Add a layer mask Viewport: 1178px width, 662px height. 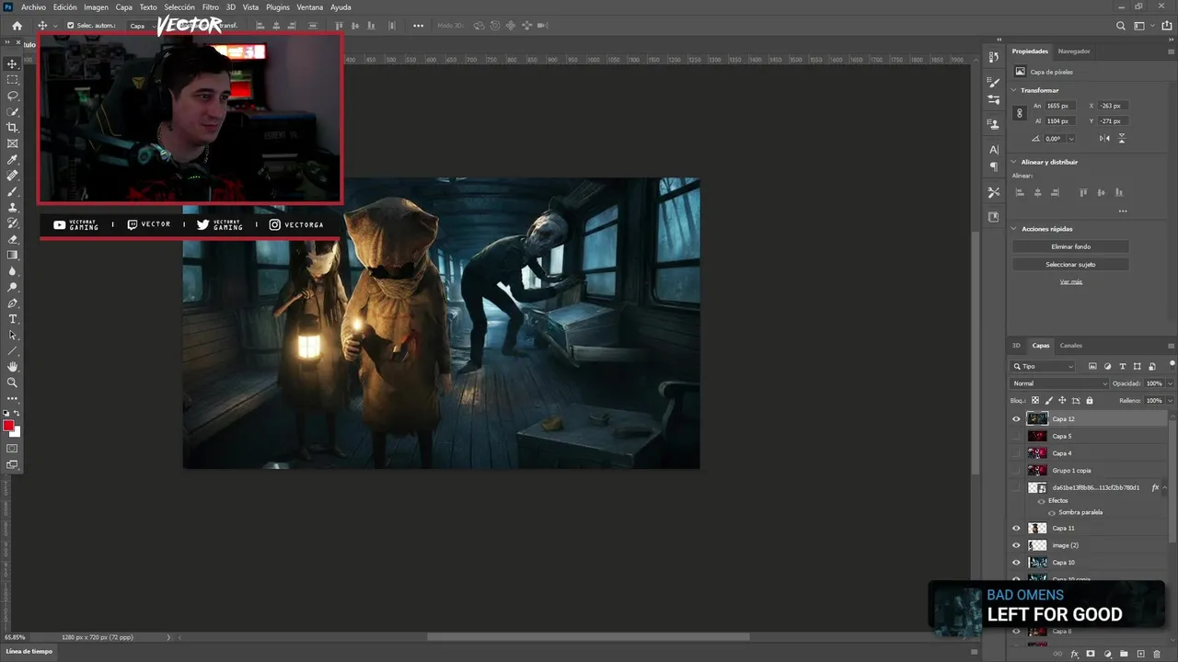(x=1091, y=654)
